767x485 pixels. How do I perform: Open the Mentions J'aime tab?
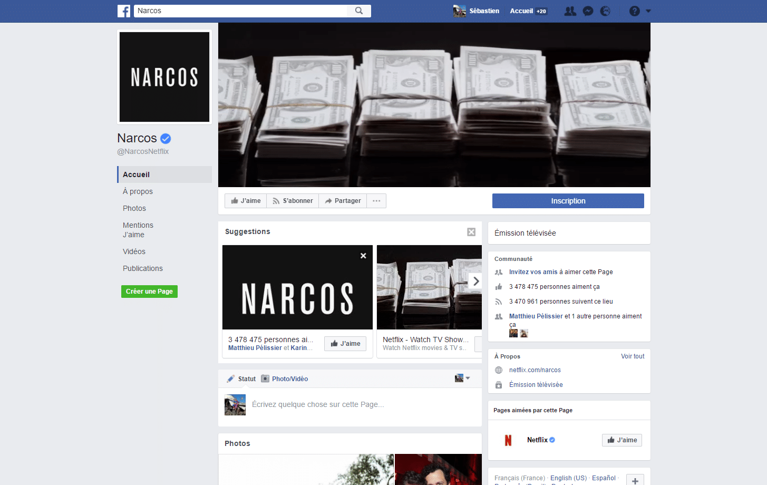point(138,230)
